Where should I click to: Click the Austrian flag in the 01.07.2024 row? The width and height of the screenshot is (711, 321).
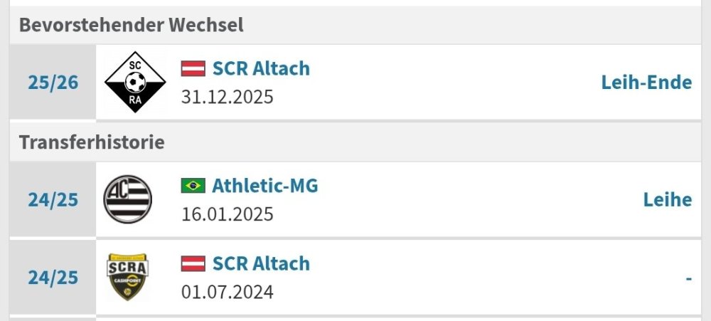(193, 264)
